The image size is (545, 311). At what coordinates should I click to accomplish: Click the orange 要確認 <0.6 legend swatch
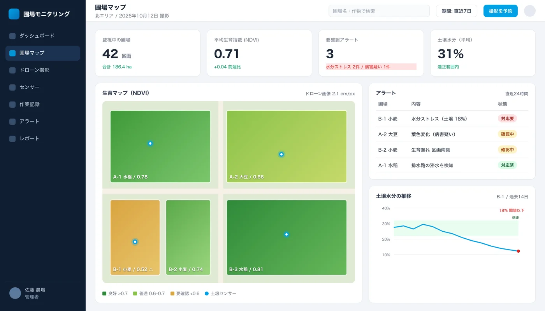(x=172, y=294)
